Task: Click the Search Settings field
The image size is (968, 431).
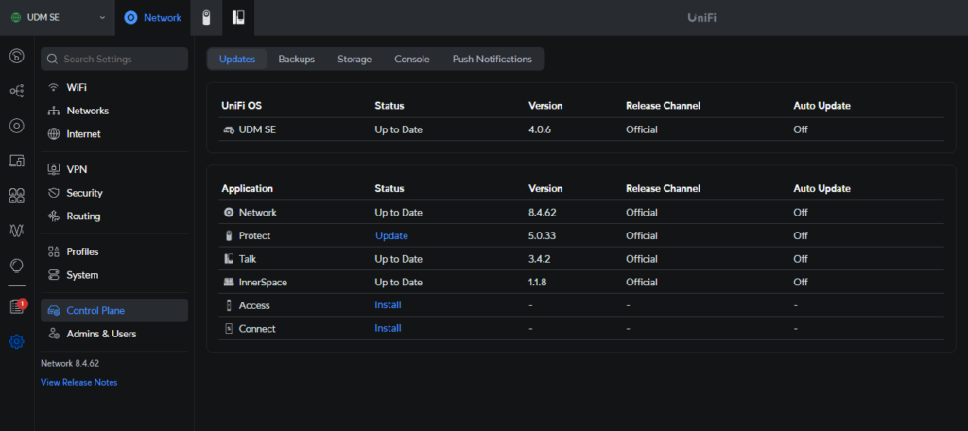Action: coord(114,60)
